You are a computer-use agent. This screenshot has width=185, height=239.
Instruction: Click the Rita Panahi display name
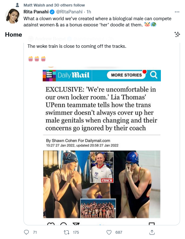pyautogui.click(x=36, y=12)
